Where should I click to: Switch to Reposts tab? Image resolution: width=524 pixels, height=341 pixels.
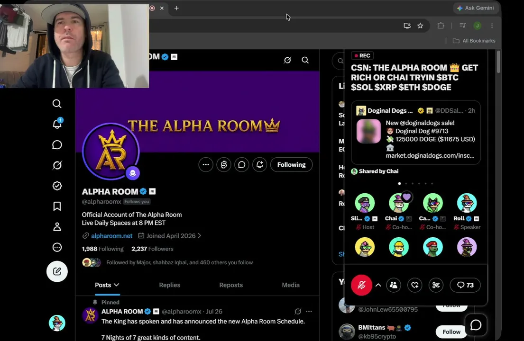pos(231,285)
